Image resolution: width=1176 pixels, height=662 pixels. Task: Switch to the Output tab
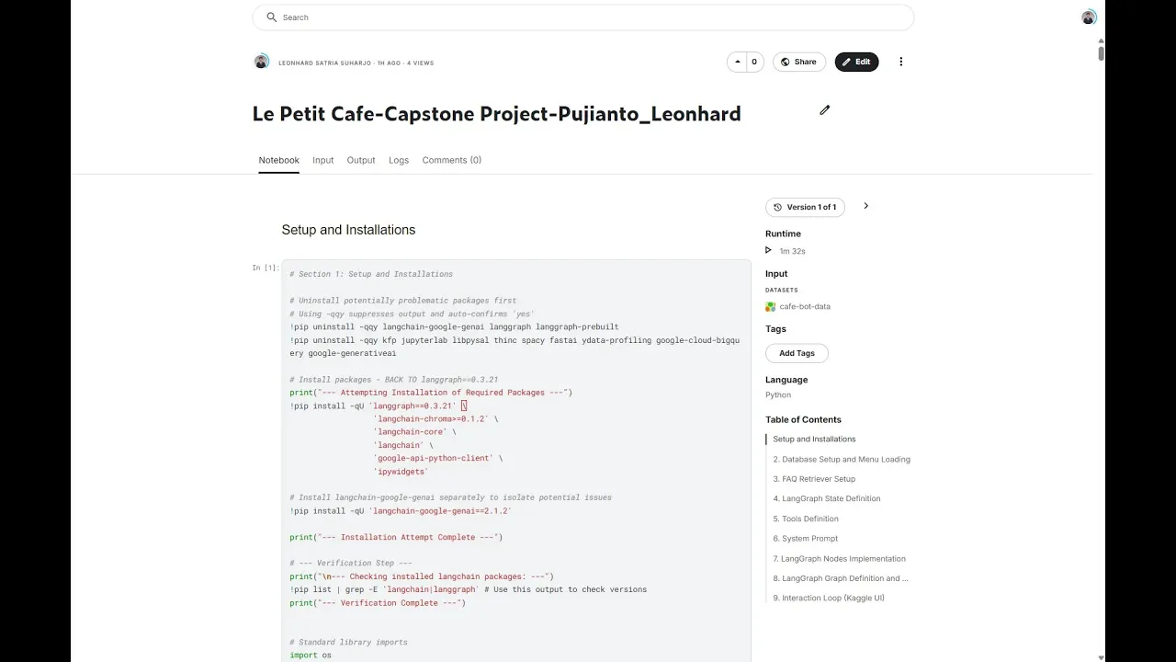(x=360, y=160)
